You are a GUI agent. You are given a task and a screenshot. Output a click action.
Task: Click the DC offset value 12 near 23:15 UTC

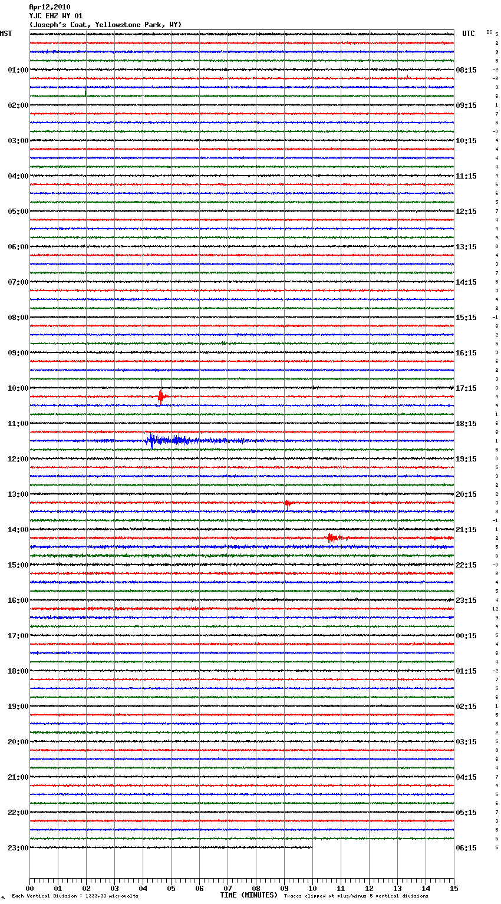coord(496,609)
